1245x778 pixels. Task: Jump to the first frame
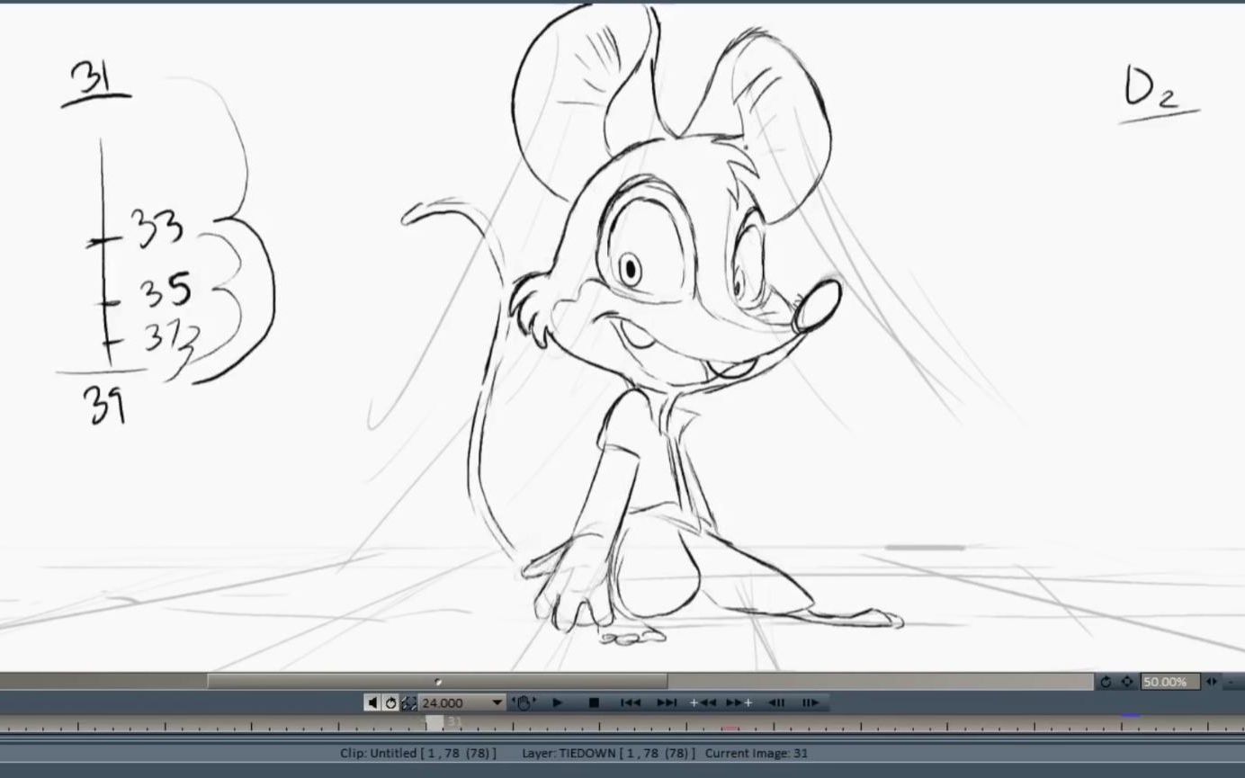coord(631,702)
